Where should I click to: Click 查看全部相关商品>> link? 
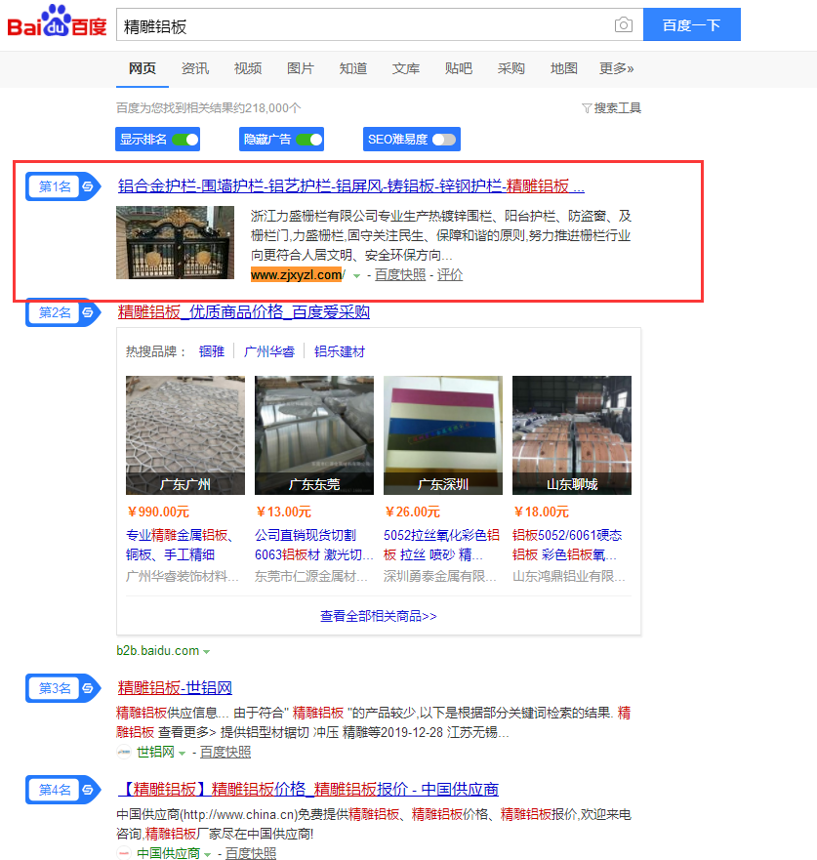(x=379, y=616)
